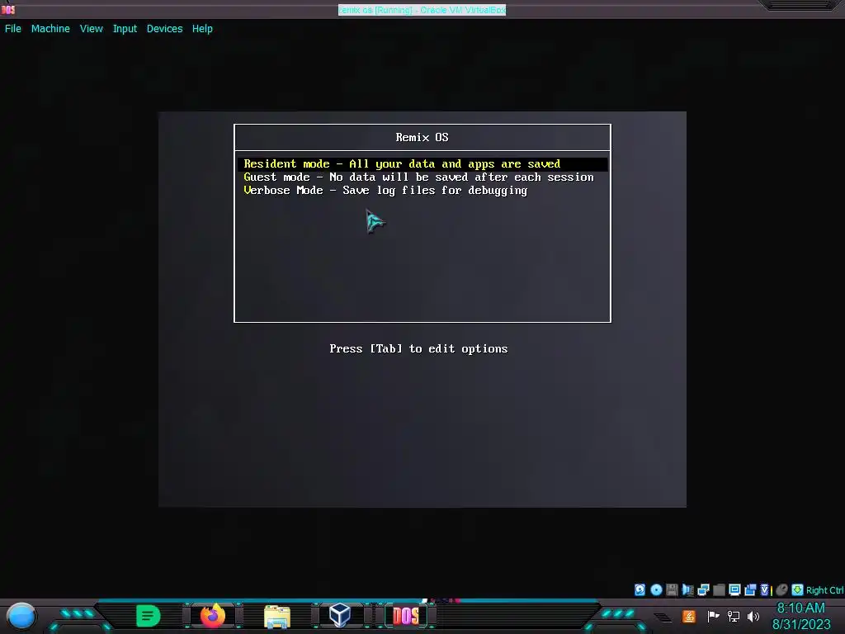
Task: Click the hard disk activity status icon
Action: click(x=640, y=589)
